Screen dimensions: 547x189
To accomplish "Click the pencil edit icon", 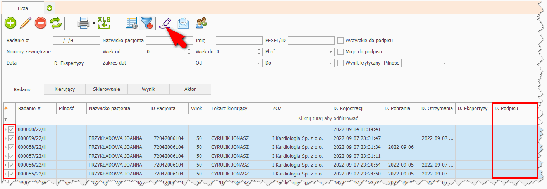I will (x=25, y=23).
